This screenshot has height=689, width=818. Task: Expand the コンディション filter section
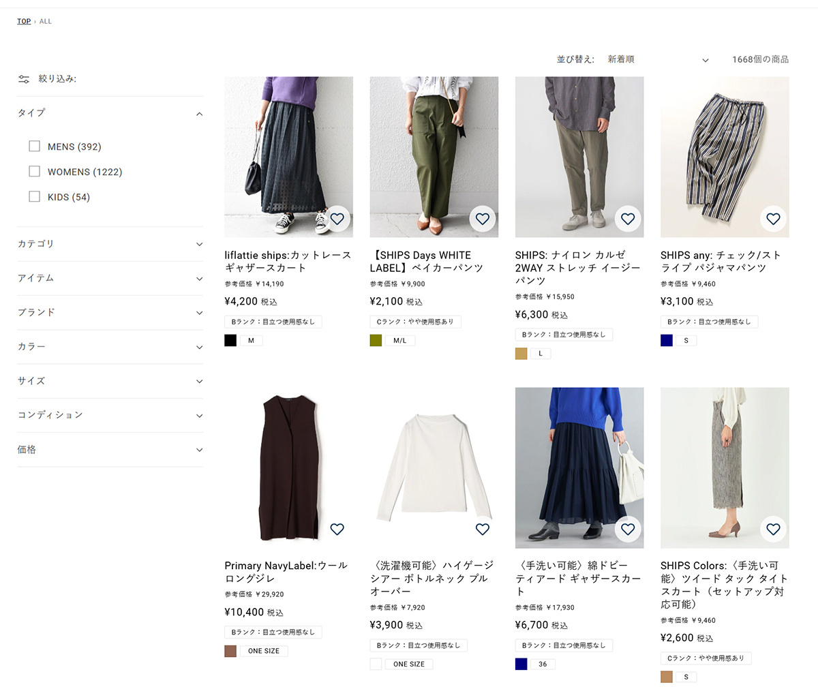point(110,415)
